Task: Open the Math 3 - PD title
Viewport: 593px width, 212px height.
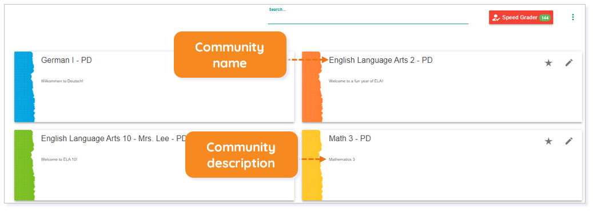Action: [x=350, y=138]
